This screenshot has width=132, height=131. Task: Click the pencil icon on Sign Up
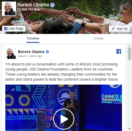[x=113, y=29]
